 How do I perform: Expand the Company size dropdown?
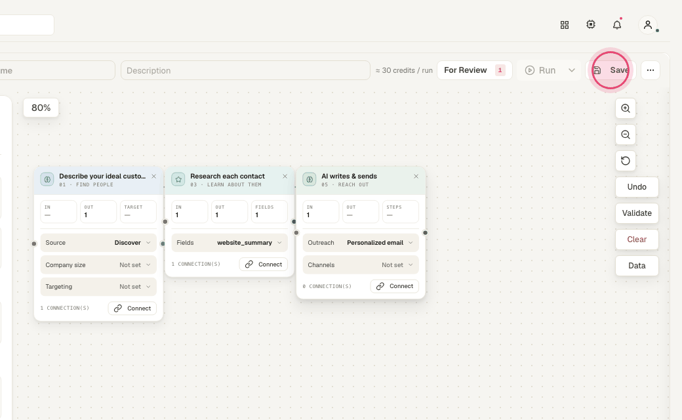click(98, 264)
